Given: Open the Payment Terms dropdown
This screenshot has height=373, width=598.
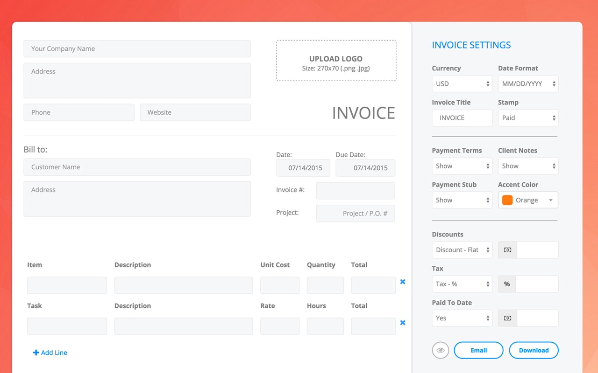Looking at the screenshot, I should tap(462, 166).
